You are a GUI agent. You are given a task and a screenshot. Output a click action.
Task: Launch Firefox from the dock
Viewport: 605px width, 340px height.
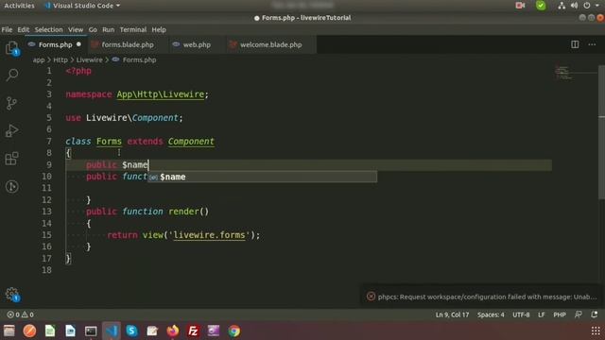click(x=172, y=331)
